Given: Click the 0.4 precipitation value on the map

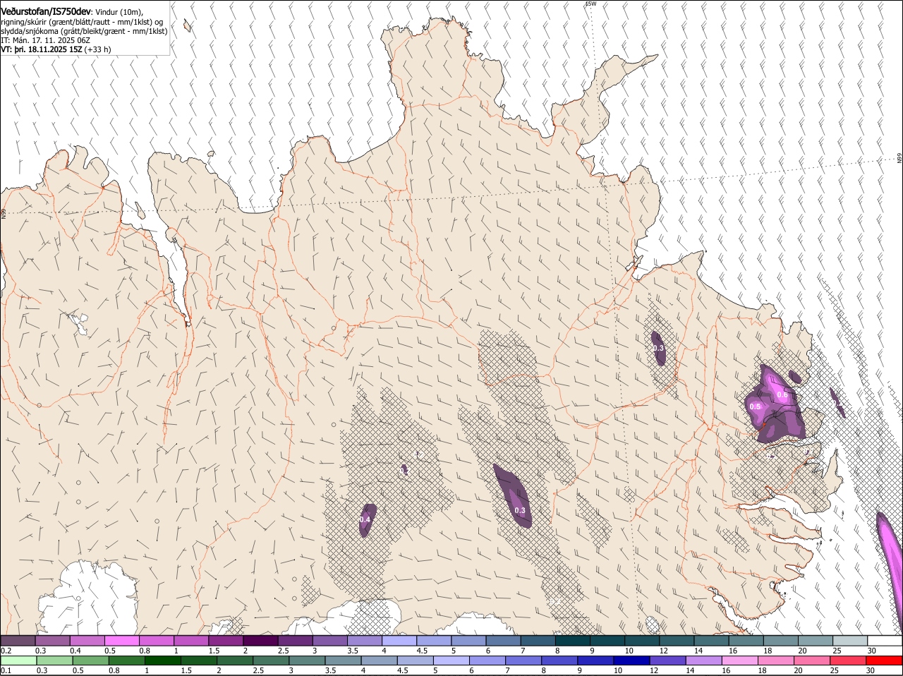Looking at the screenshot, I should [365, 519].
